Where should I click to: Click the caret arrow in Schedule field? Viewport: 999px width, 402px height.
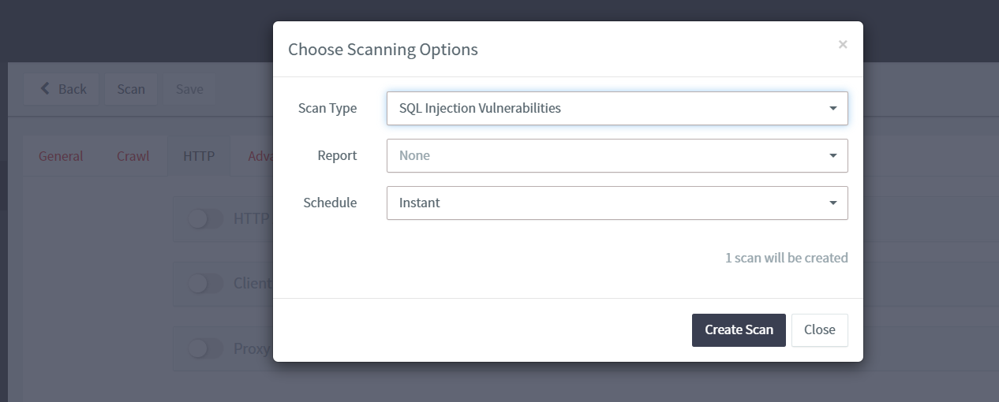point(832,203)
